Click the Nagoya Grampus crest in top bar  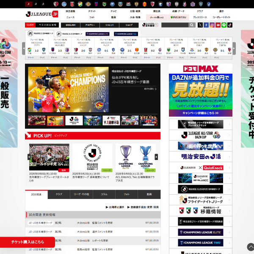(144, 4)
